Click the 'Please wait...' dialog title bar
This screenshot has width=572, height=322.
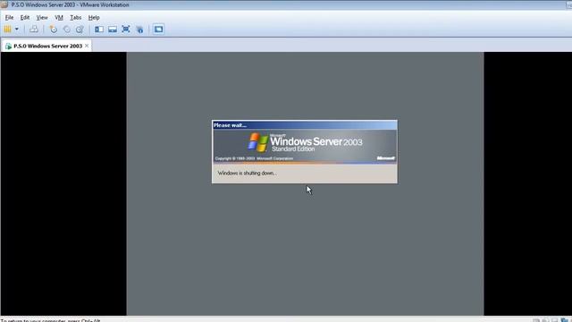pos(305,125)
